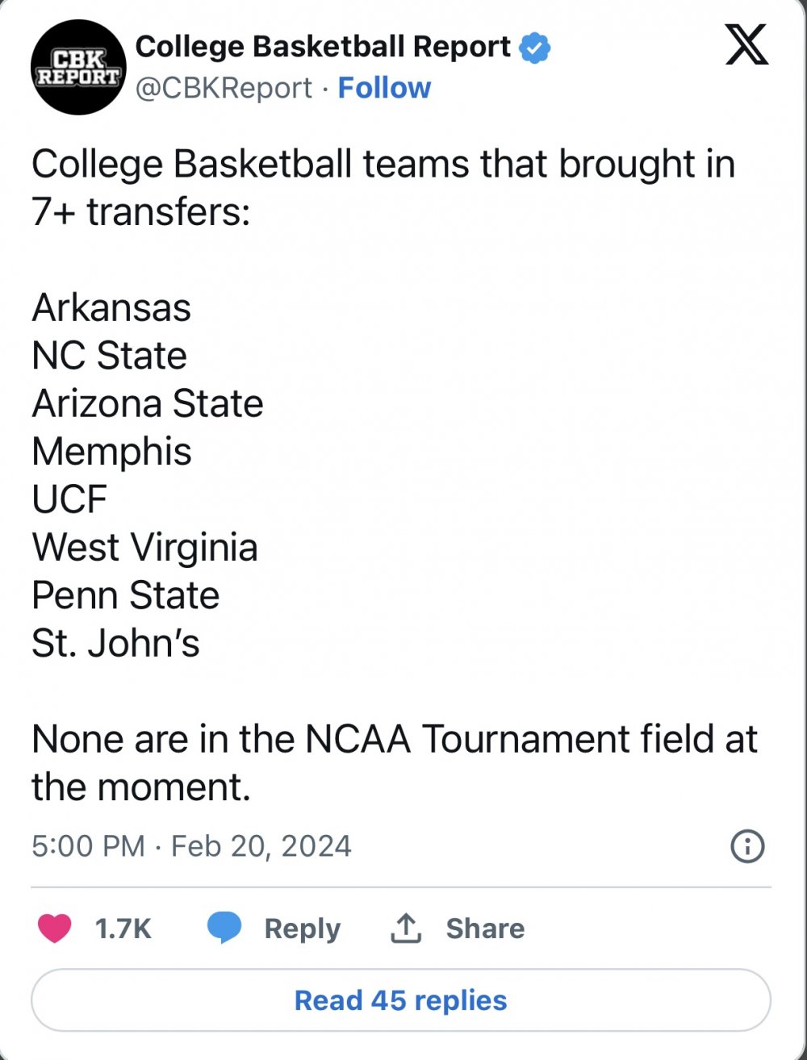The width and height of the screenshot is (807, 1060).
Task: Open the tweet info circle icon
Action: [x=747, y=847]
